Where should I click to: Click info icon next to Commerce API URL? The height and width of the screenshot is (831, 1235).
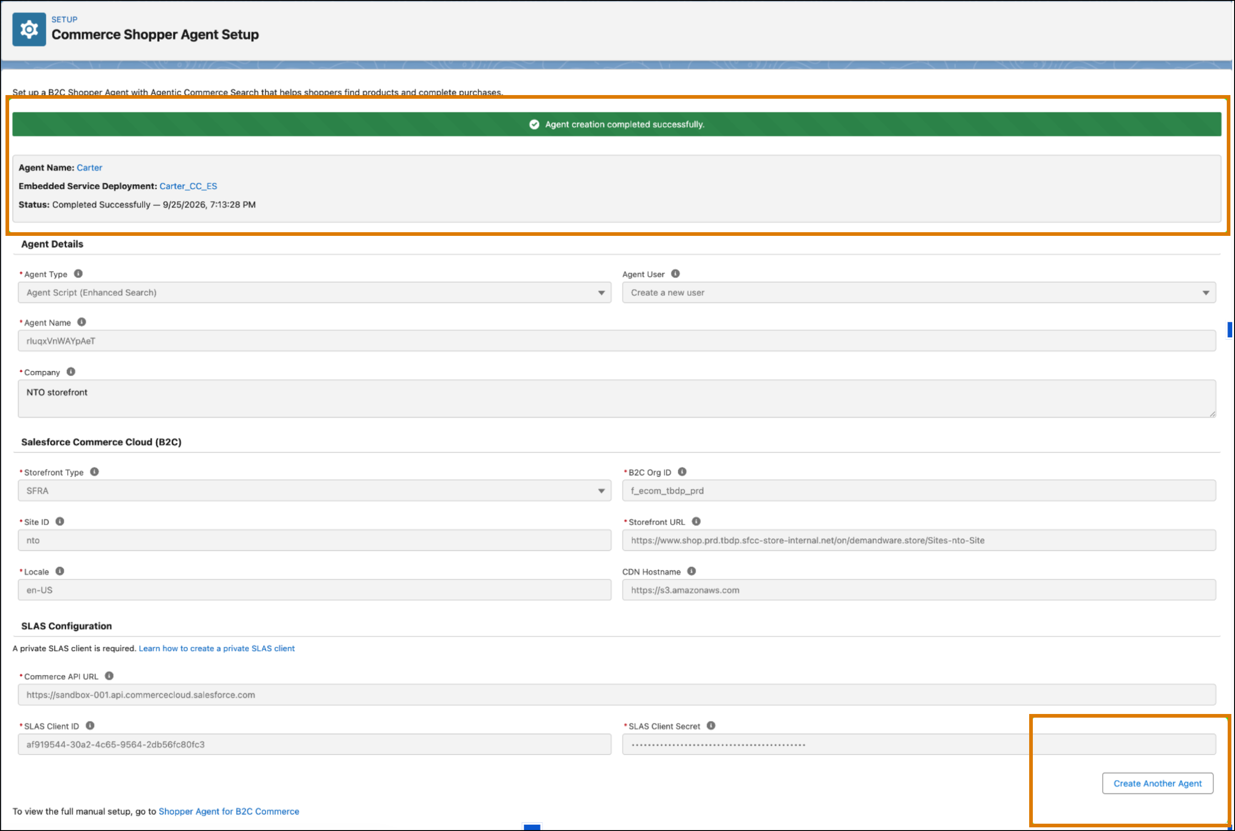coord(109,676)
